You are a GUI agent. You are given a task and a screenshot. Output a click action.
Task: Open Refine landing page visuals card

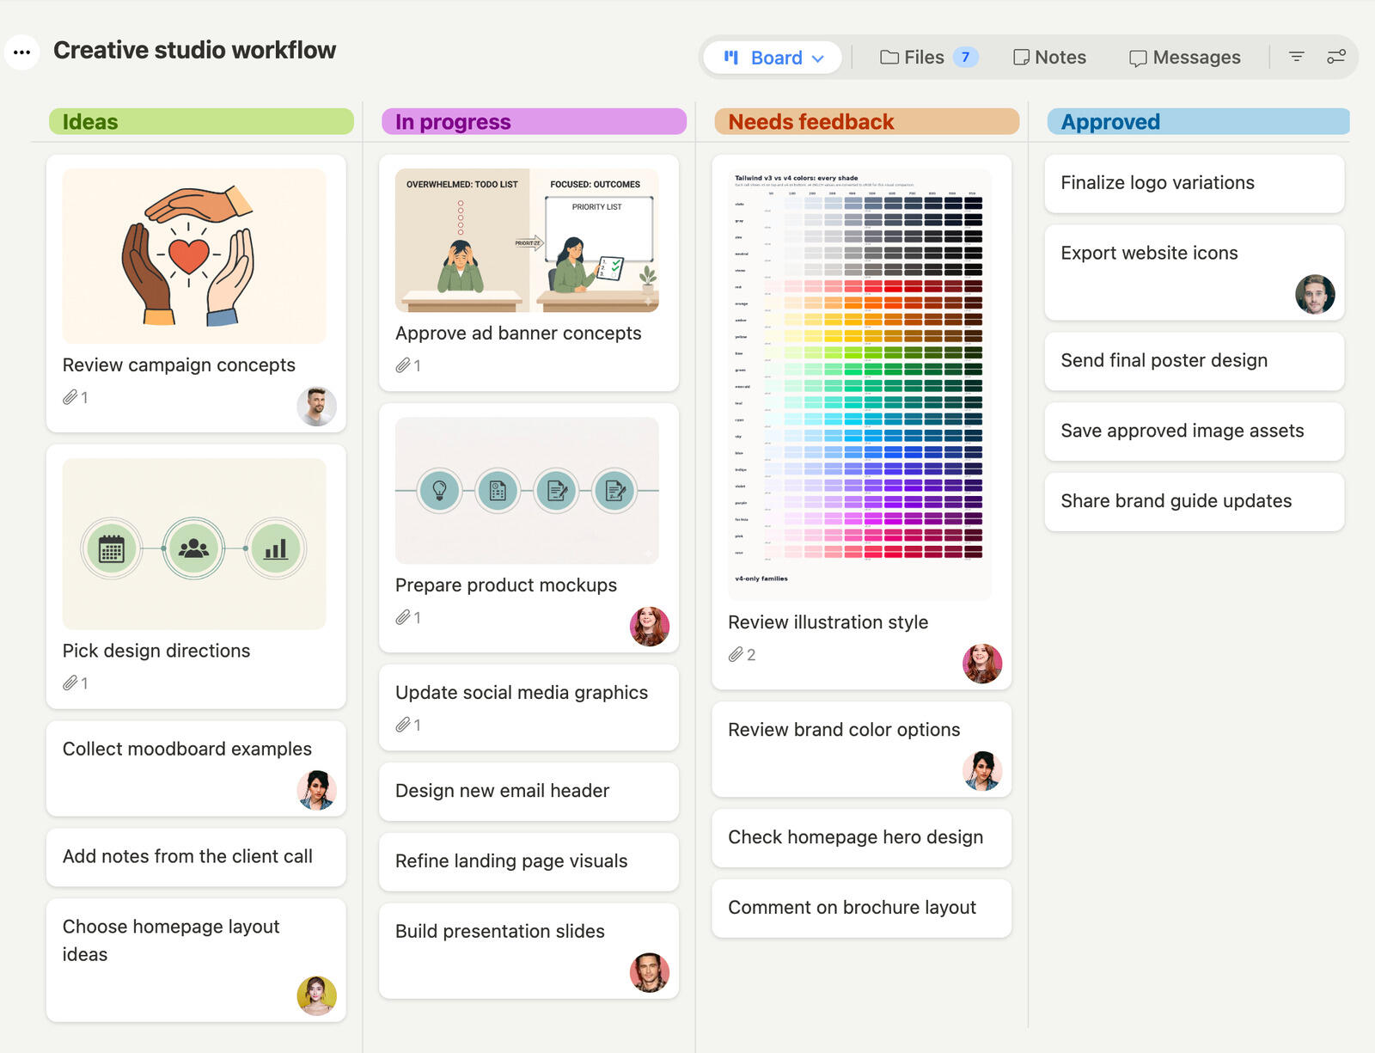point(529,862)
